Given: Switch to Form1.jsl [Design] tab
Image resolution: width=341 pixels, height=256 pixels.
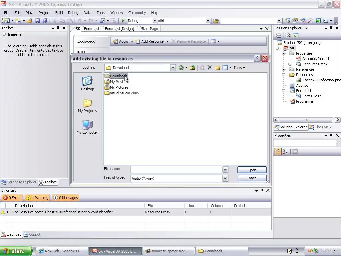Looking at the screenshot, I should (120, 29).
